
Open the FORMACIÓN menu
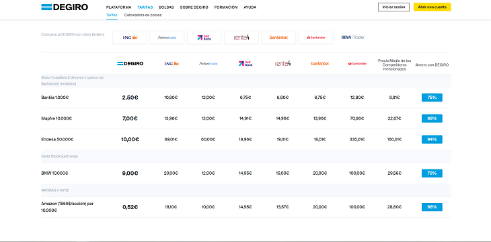(x=226, y=7)
